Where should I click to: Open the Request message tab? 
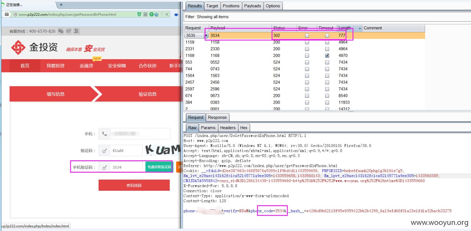click(196, 117)
